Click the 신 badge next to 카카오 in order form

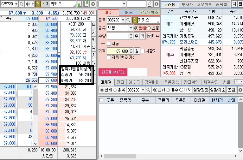pyautogui.click(x=135, y=20)
